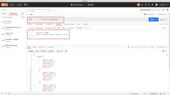Focus the sidebar Filter search field
The width and height of the screenshot is (170, 95).
click(x=13, y=10)
